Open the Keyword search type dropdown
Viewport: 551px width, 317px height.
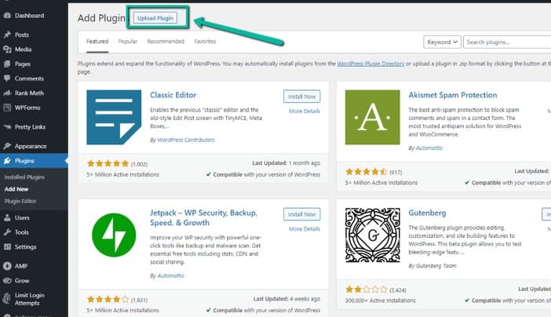(x=442, y=42)
